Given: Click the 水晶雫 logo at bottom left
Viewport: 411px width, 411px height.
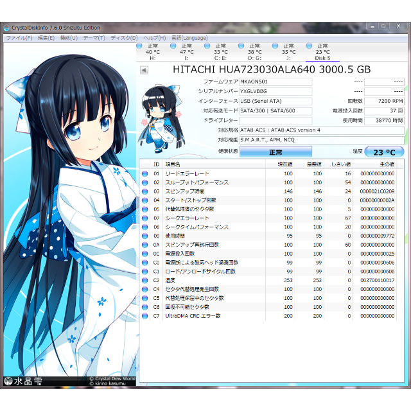Looking at the screenshot, I should click(23, 381).
